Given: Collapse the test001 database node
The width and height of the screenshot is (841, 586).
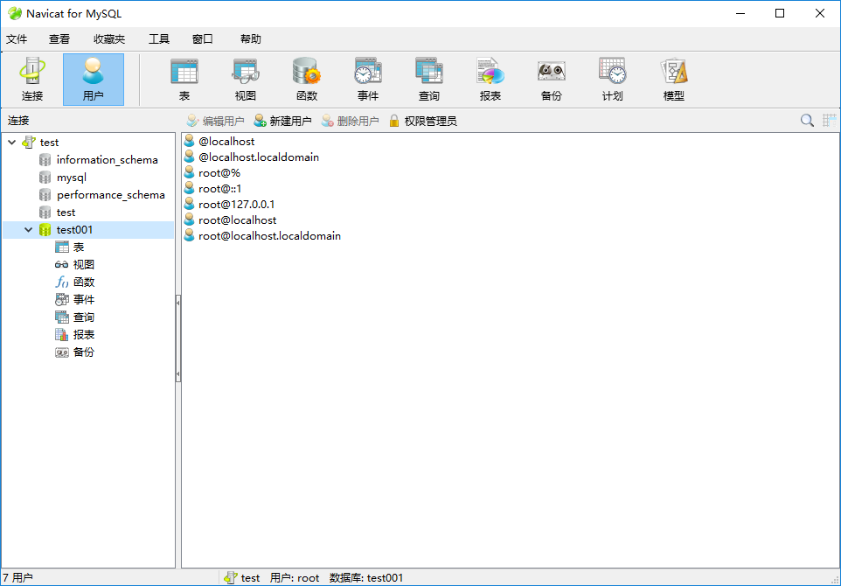Looking at the screenshot, I should [29, 230].
